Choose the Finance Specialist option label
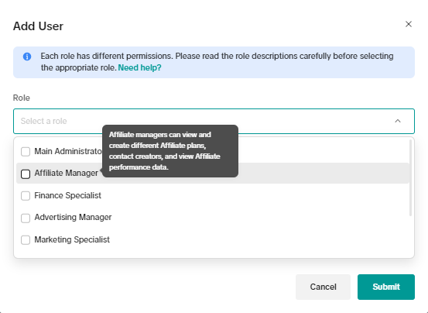The width and height of the screenshot is (428, 313). (x=67, y=195)
